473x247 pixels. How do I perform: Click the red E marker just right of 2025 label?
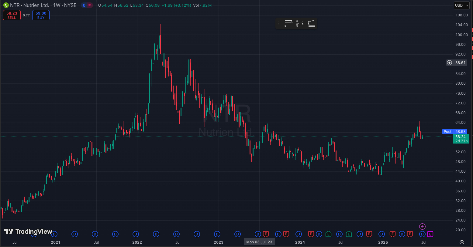point(392,234)
